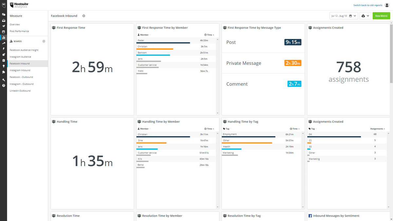Click the calendar icon in date range
The image size is (393, 221).
click(350, 16)
